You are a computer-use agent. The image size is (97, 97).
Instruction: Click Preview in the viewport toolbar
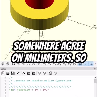pyautogui.click(x=3, y=64)
